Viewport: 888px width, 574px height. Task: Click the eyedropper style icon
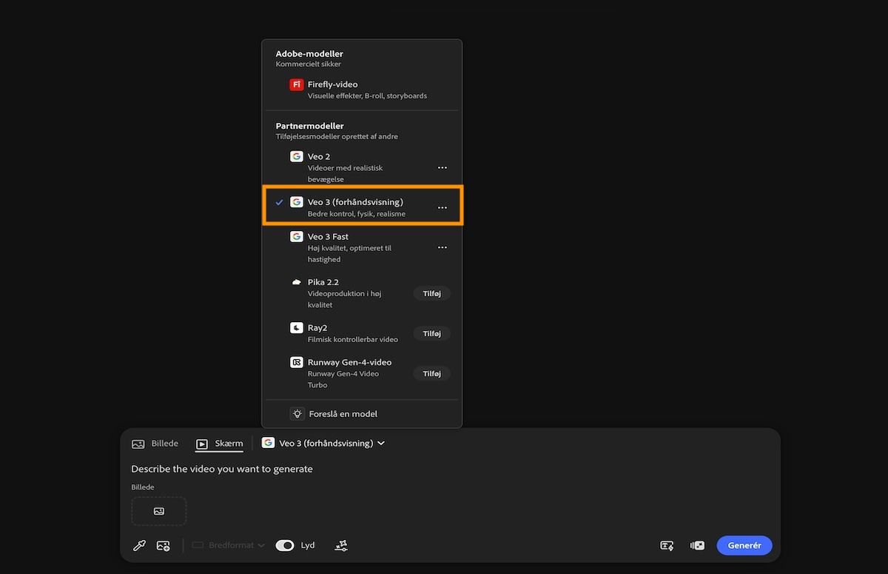pyautogui.click(x=139, y=546)
